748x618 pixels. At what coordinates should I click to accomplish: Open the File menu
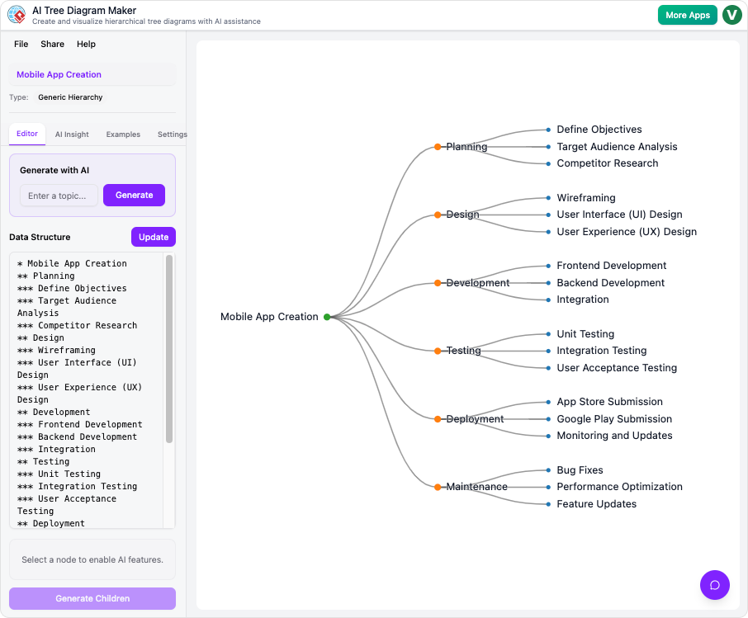pos(21,44)
